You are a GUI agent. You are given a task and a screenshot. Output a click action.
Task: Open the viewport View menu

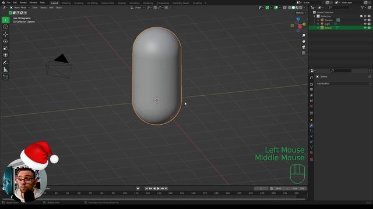point(35,8)
